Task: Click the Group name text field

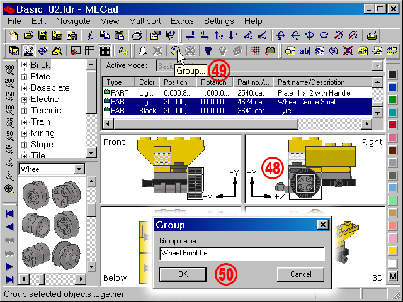Action: tap(242, 254)
